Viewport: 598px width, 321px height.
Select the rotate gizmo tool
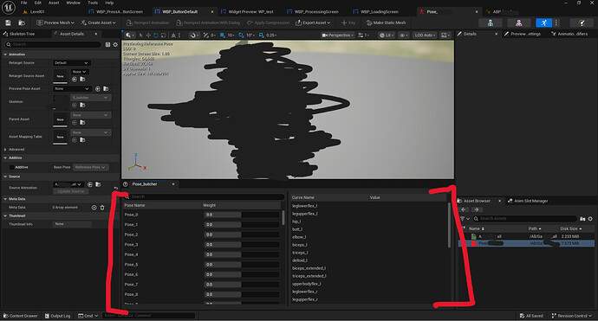156,35
